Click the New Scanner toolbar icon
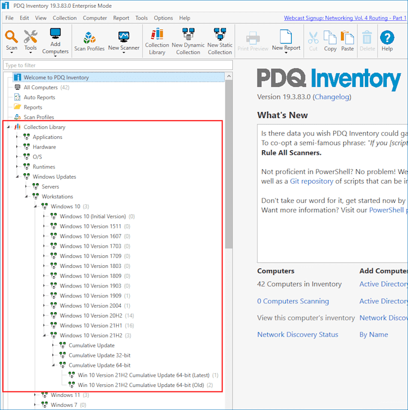Viewport: 408px width, 410px height. click(x=124, y=37)
